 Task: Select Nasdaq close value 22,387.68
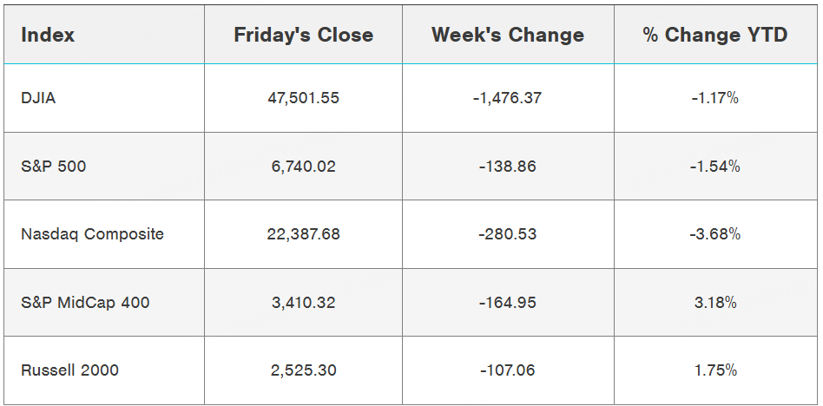[303, 234]
